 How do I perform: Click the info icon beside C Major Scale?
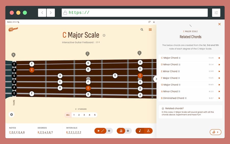pos(104,35)
